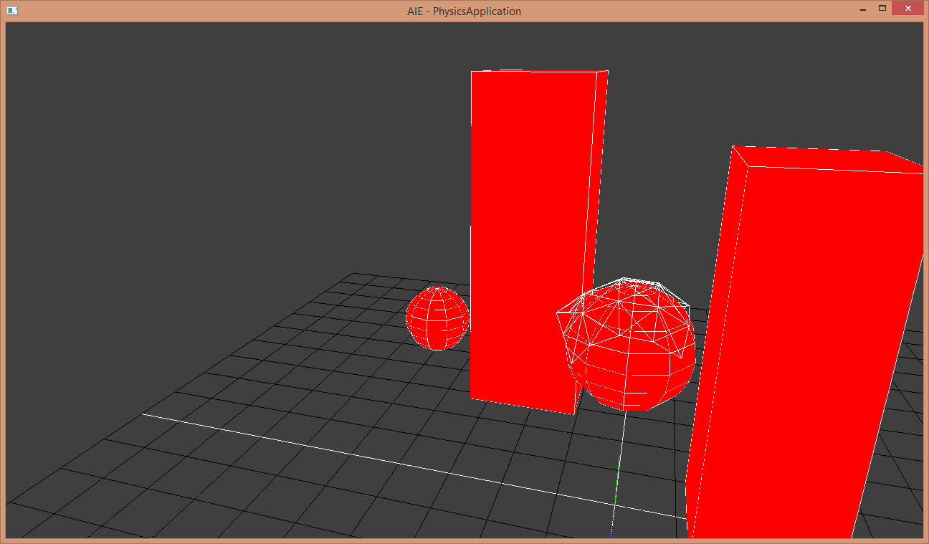Click the top edge of the center red box

(534, 71)
